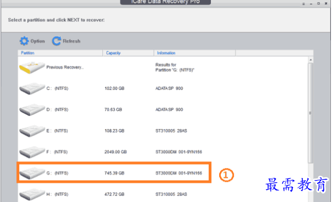Click drive icon for G: partition
This screenshot has width=332, height=202.
32,173
